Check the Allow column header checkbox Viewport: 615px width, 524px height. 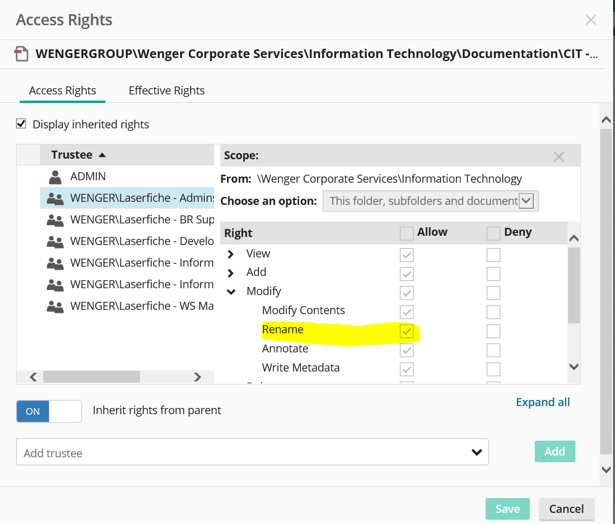(x=407, y=233)
